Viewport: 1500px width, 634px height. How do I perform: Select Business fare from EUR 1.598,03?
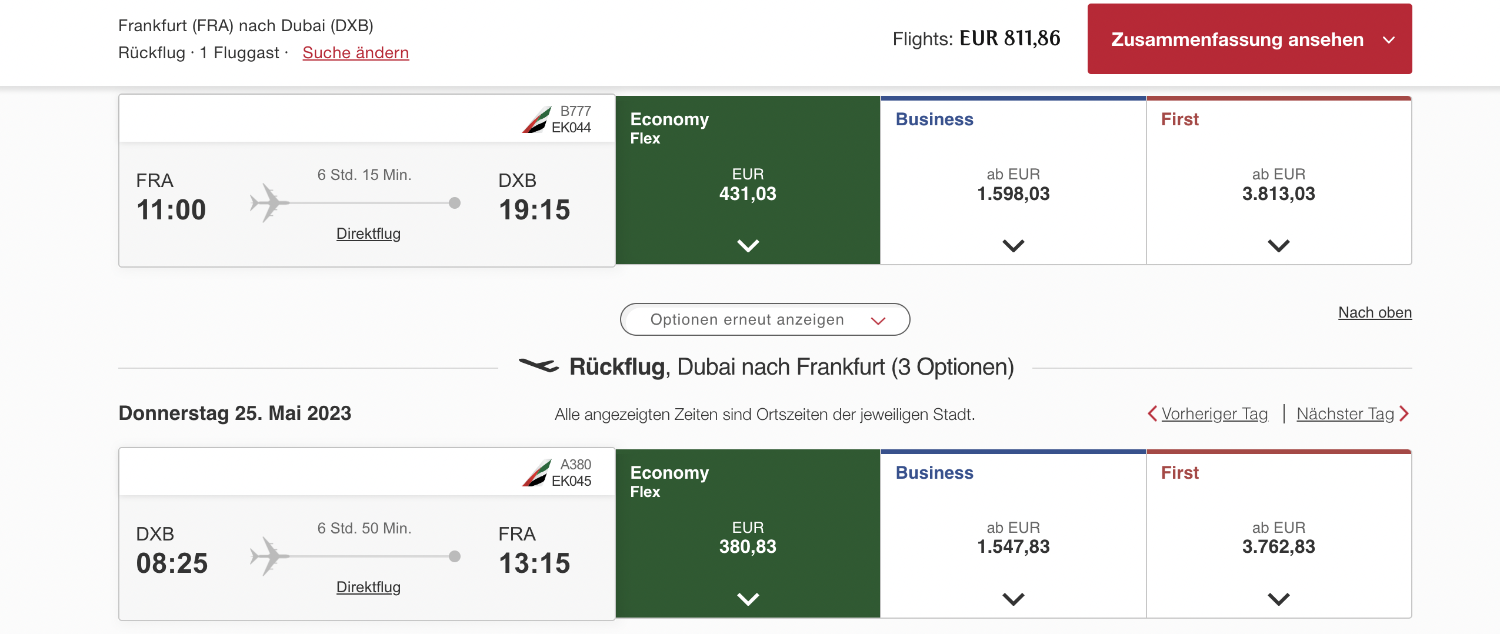tap(1013, 185)
